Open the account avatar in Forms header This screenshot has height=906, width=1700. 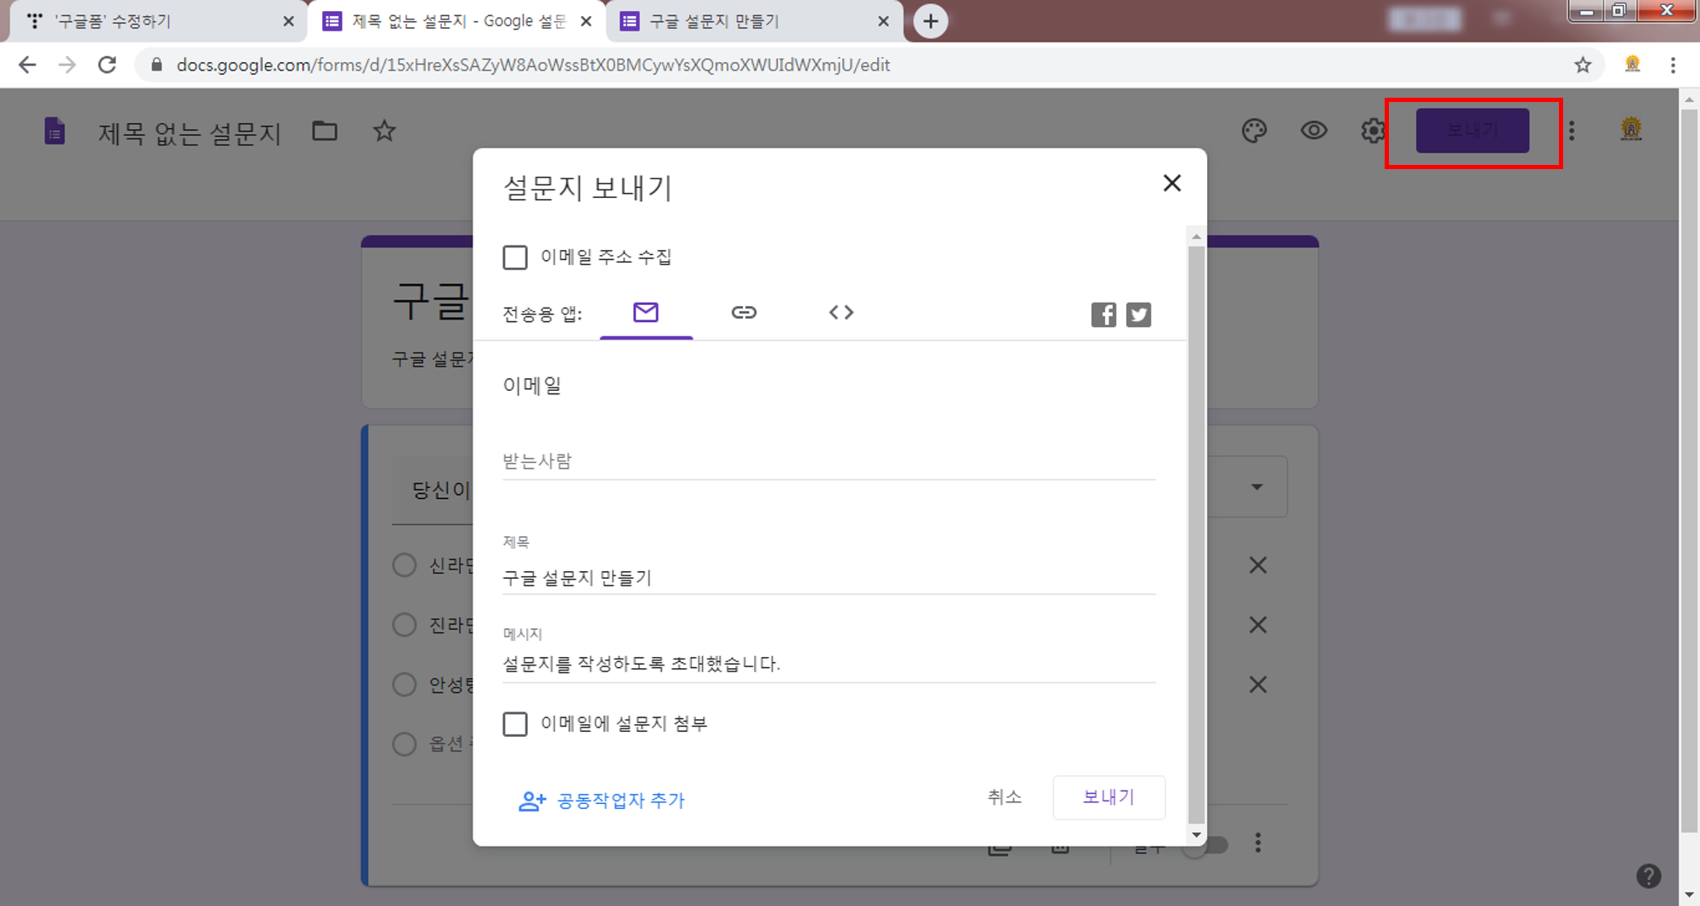[1630, 129]
